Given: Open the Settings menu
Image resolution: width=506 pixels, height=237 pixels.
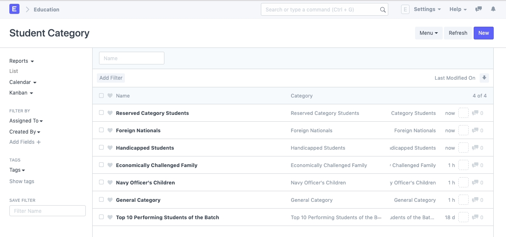Looking at the screenshot, I should pyautogui.click(x=427, y=9).
